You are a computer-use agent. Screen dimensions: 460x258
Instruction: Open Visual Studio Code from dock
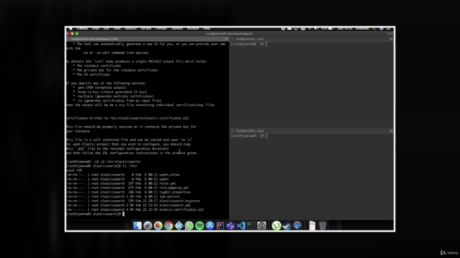tap(241, 226)
